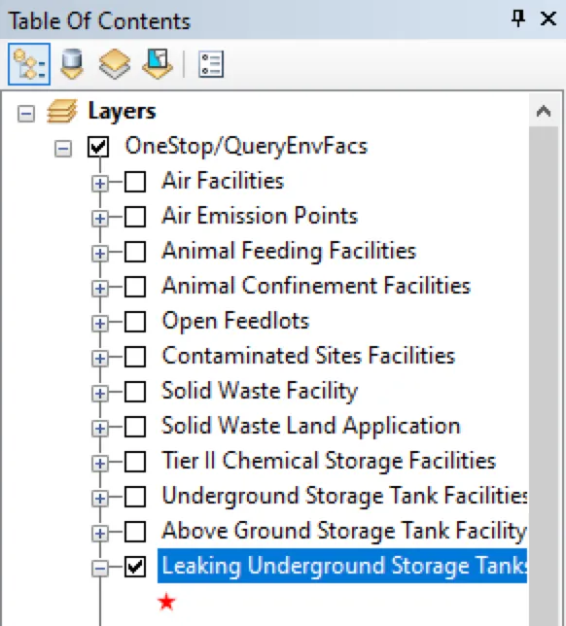Collapse the OneStop/QueryEnvFacs group
This screenshot has width=566, height=626.
pos(63,149)
